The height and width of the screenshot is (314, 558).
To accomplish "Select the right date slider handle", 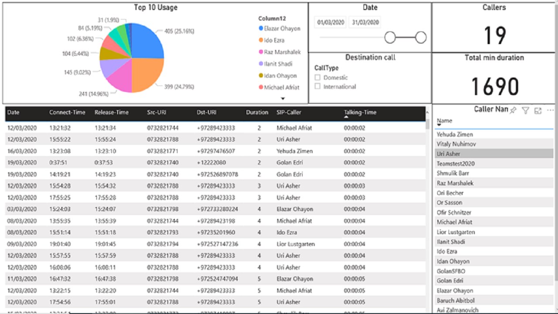I will [421, 38].
